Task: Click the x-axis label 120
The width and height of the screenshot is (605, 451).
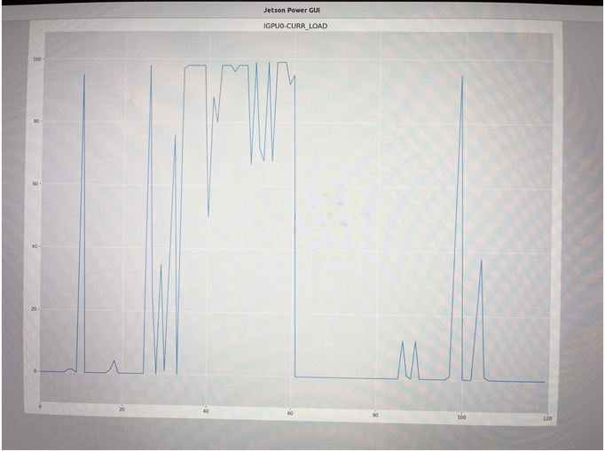Action: click(x=548, y=418)
